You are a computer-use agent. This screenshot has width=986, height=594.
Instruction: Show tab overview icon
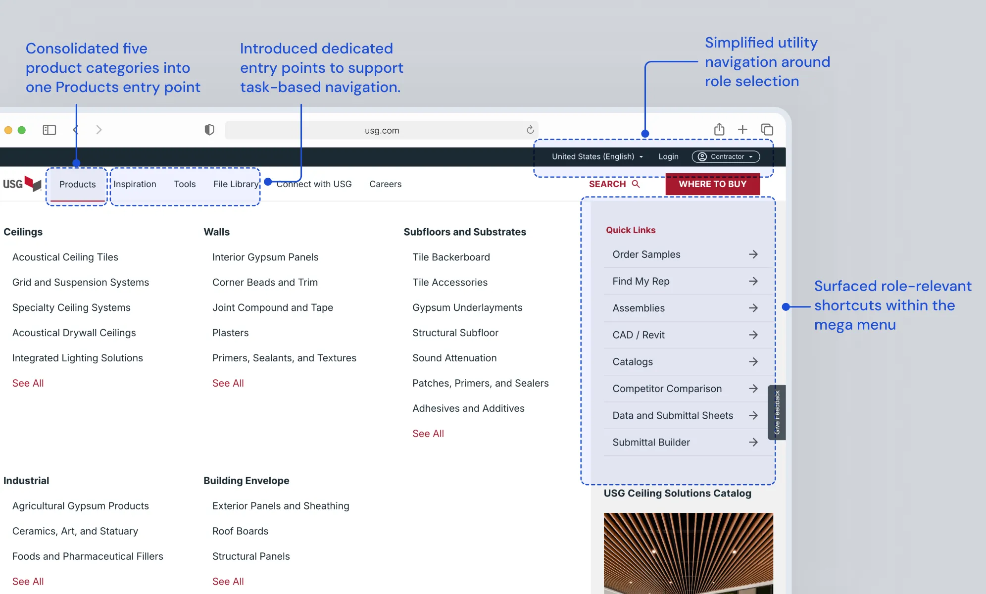pos(767,130)
